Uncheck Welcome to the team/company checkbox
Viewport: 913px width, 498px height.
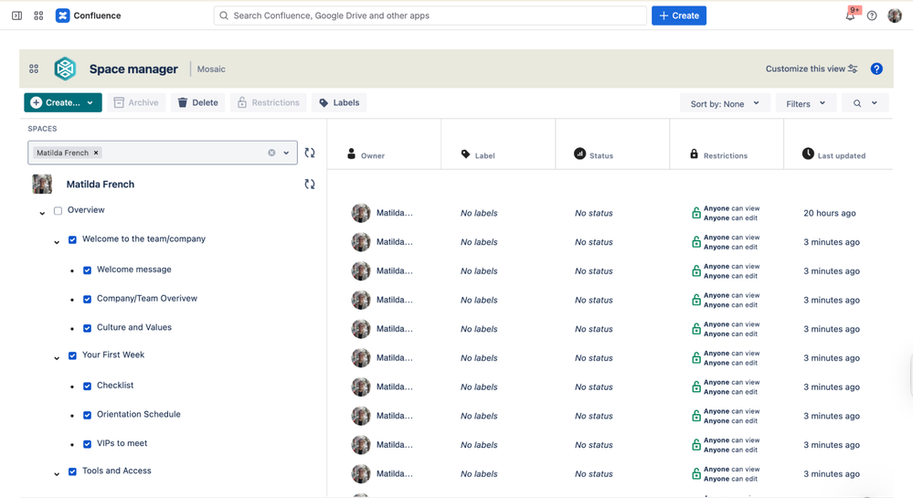pos(72,239)
